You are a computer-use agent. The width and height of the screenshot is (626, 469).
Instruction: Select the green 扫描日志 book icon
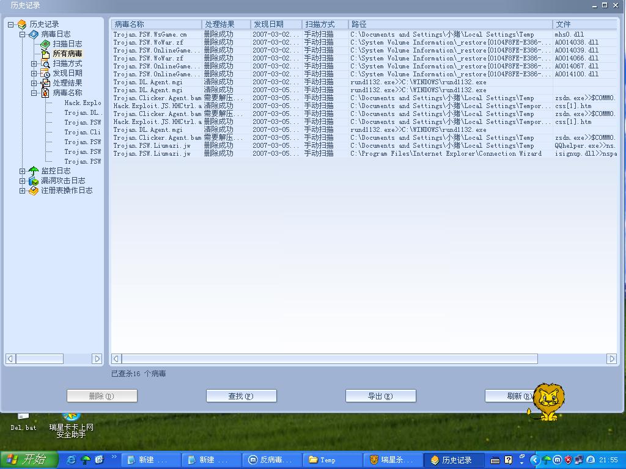[x=45, y=44]
